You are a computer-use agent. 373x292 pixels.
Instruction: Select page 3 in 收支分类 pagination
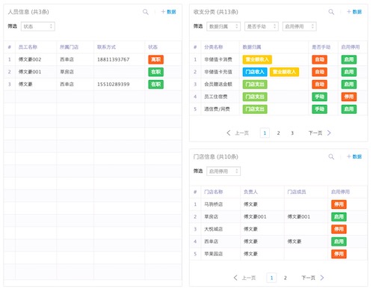tap(292, 133)
